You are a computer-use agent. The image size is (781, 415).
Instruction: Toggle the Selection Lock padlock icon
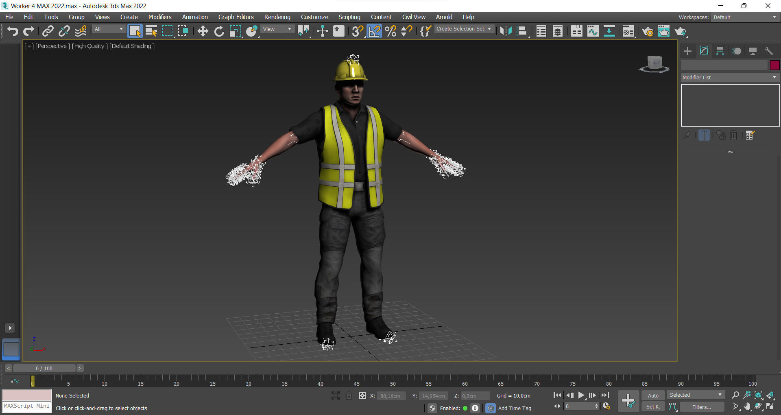pyautogui.click(x=349, y=395)
